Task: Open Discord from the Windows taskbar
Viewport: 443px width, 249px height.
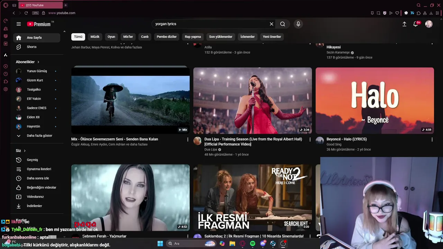Action: click(263, 243)
